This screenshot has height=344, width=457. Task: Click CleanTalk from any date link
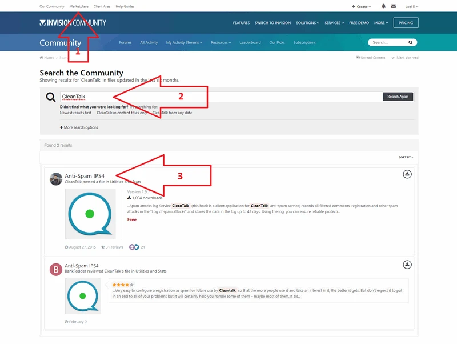point(172,113)
